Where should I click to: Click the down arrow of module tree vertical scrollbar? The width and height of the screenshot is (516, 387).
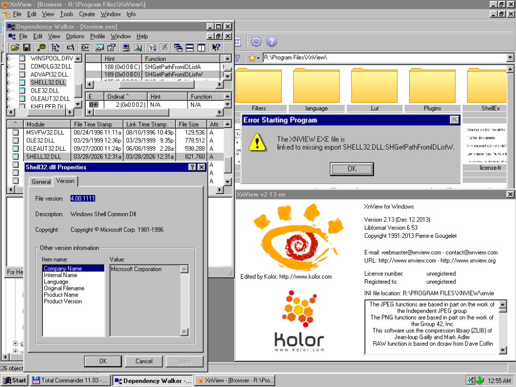coord(78,104)
